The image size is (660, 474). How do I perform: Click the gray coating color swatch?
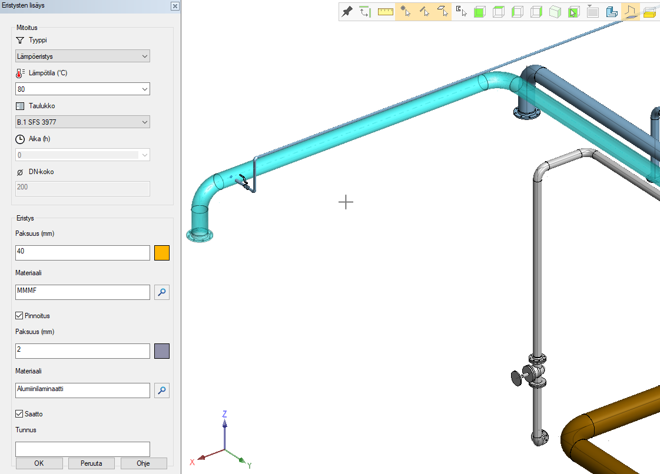click(162, 351)
